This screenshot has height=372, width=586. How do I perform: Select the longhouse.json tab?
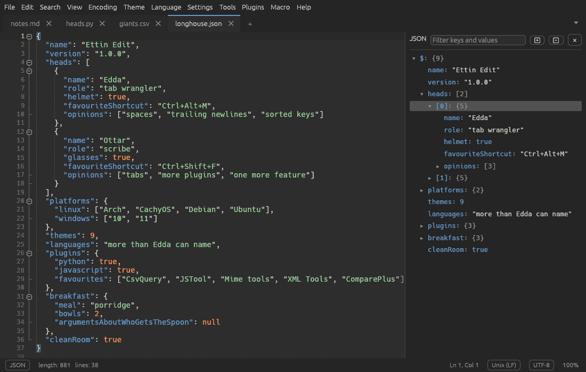point(199,23)
